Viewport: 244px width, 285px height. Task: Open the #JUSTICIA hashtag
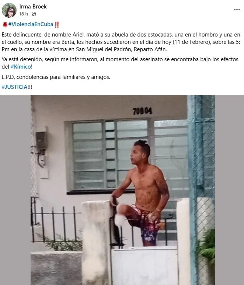[x=14, y=87]
